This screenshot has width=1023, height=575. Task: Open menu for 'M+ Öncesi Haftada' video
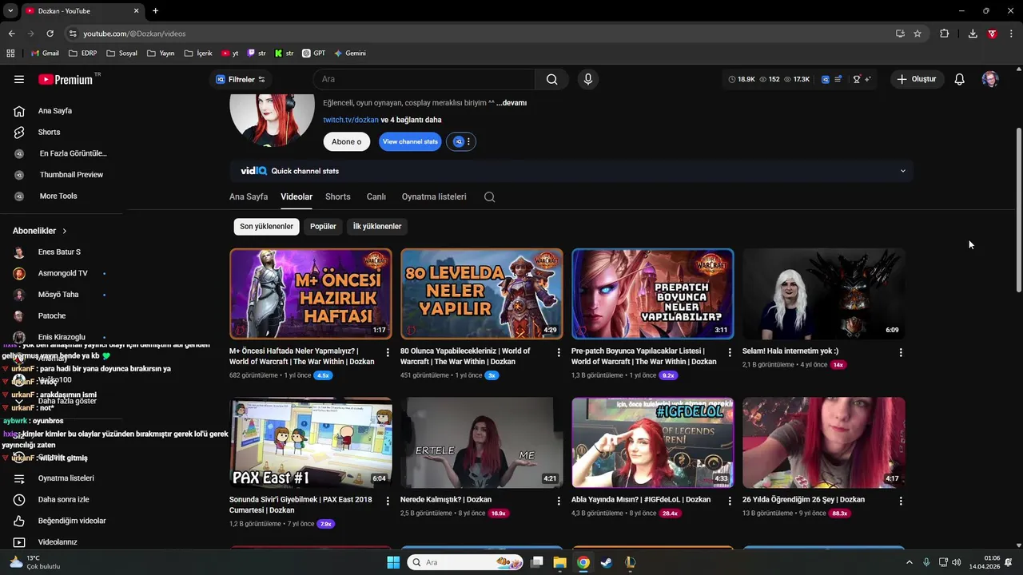(x=388, y=352)
